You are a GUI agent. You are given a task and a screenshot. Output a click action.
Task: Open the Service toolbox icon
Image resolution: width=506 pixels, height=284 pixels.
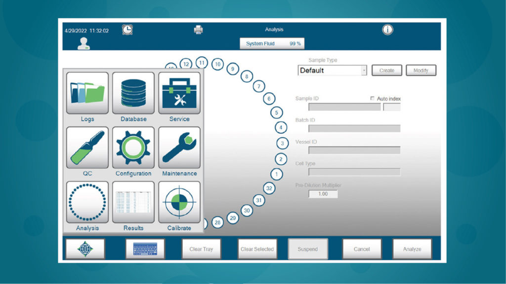click(x=179, y=93)
